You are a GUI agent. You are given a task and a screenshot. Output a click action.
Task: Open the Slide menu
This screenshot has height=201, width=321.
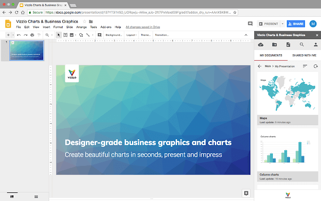pyautogui.click(x=70, y=27)
